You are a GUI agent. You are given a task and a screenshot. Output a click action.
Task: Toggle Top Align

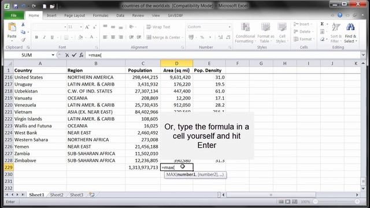(x=105, y=27)
